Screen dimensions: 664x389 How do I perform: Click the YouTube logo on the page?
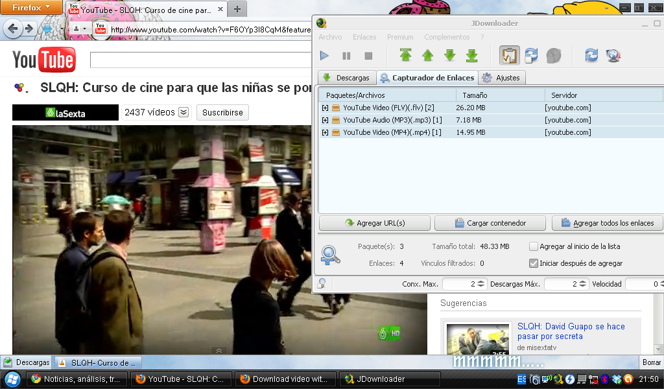44,60
